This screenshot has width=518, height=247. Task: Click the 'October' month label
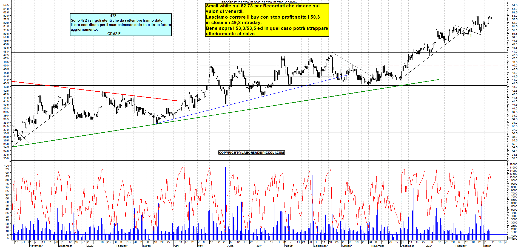tap(347, 246)
